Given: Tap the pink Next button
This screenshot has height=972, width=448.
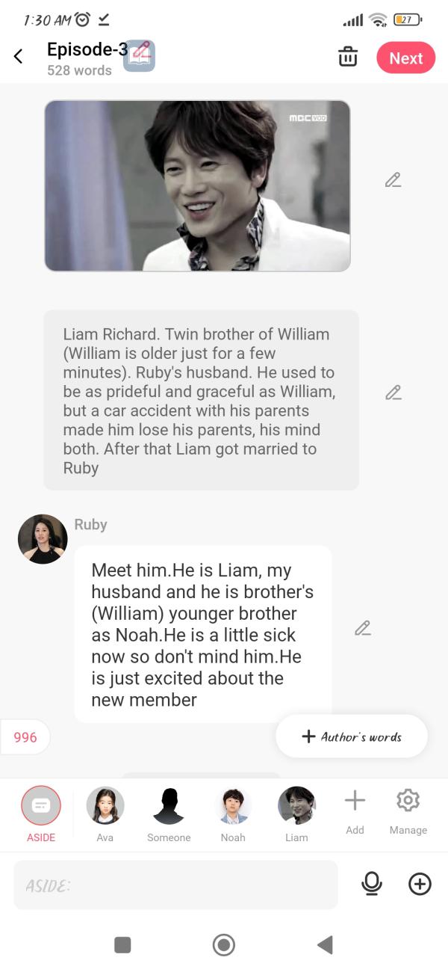Looking at the screenshot, I should pyautogui.click(x=405, y=58).
